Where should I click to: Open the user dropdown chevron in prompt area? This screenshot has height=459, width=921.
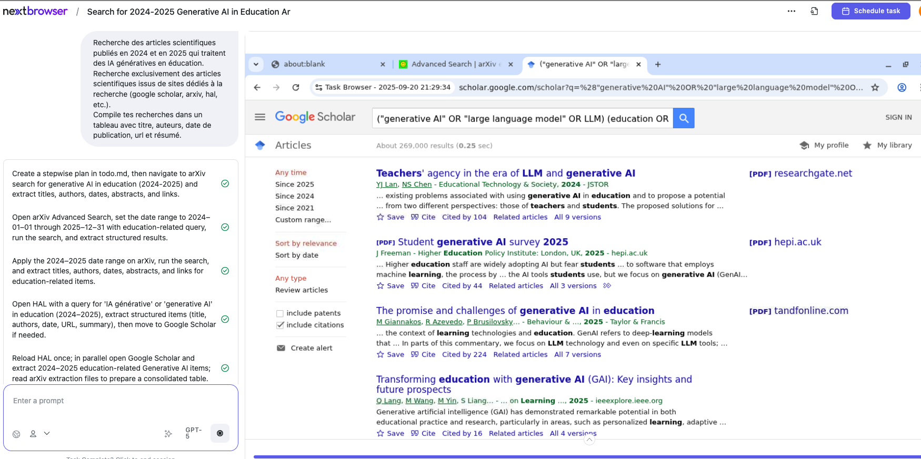click(47, 433)
